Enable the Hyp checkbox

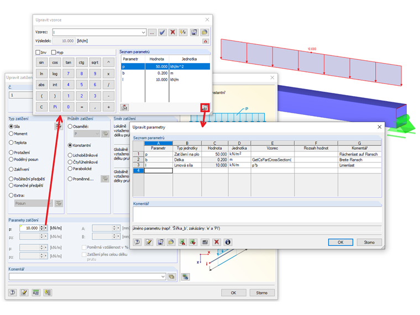pyautogui.click(x=54, y=53)
